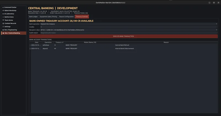The height and width of the screenshot is (116, 221).
Task: Open Combat Records via its sidebar icon
Action: 3,23
